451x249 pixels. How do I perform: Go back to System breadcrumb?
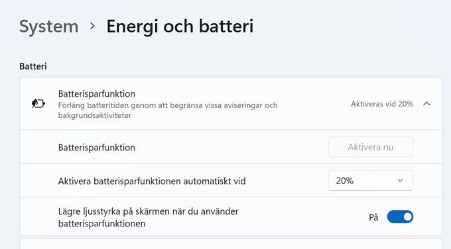[x=49, y=26]
